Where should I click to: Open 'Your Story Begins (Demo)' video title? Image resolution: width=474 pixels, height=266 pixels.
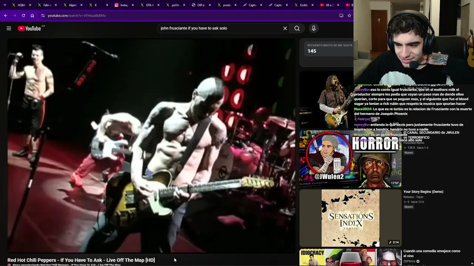click(423, 192)
